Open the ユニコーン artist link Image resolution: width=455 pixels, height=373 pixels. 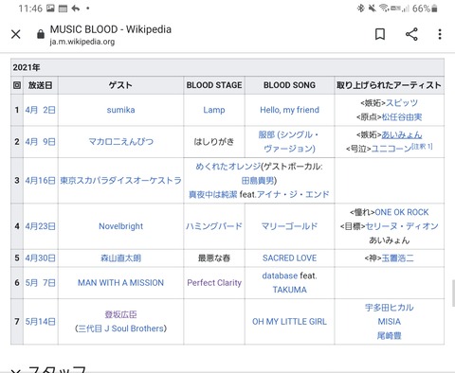tap(391, 149)
